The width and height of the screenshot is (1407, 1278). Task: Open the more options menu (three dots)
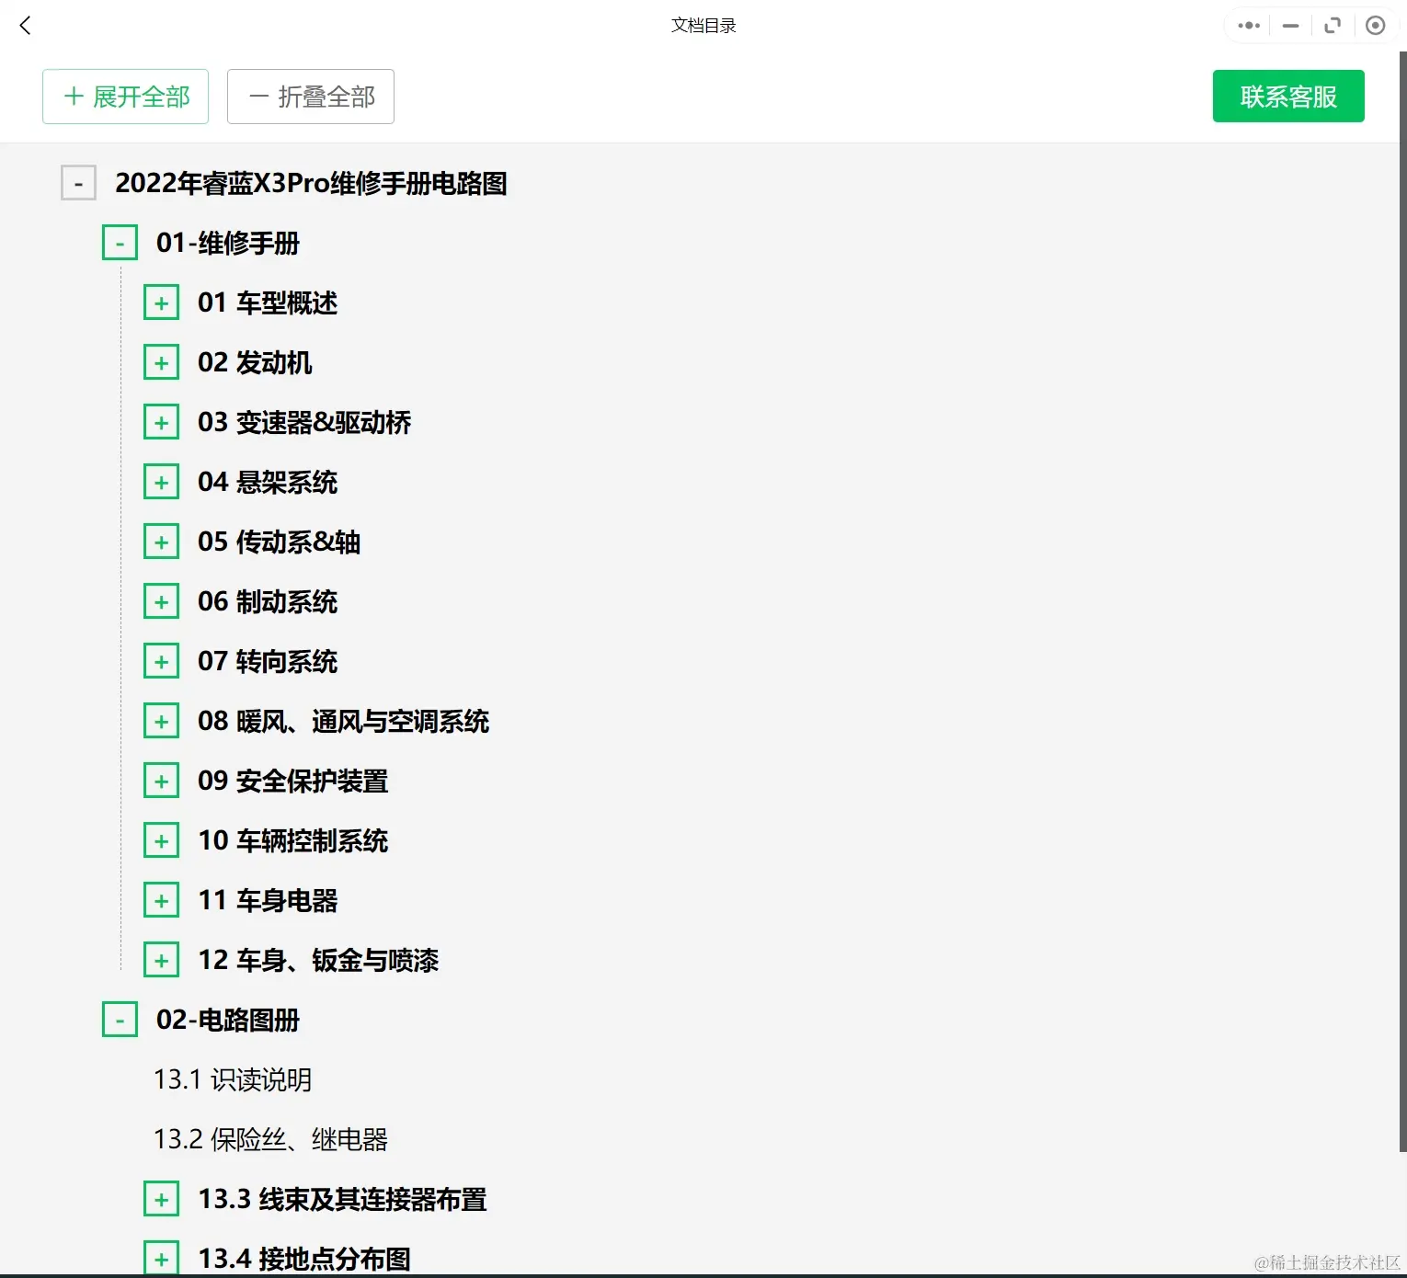pyautogui.click(x=1247, y=25)
